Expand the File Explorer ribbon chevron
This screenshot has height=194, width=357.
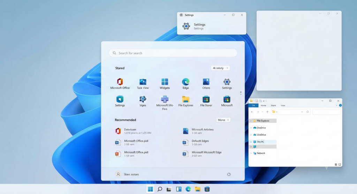tap(336, 106)
